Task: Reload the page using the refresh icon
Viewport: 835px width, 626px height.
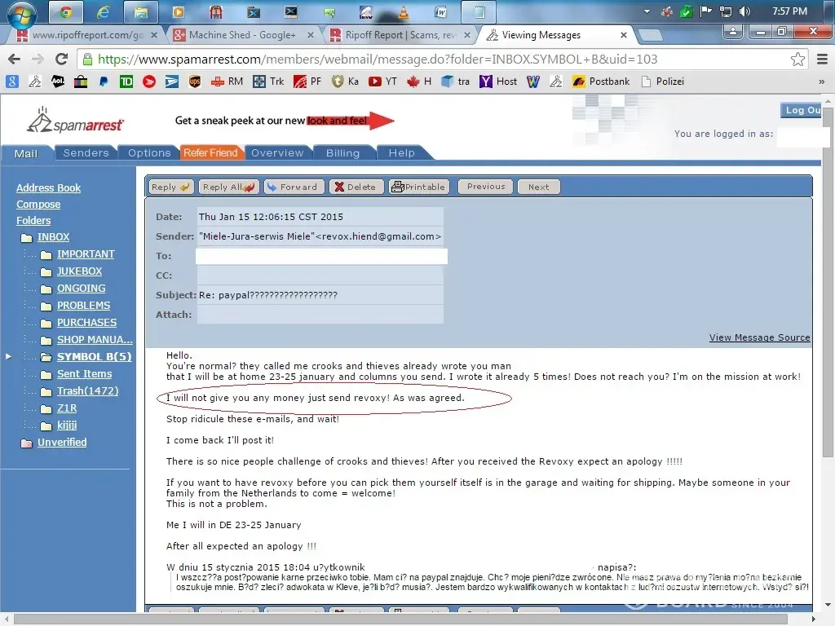Action: [61, 60]
